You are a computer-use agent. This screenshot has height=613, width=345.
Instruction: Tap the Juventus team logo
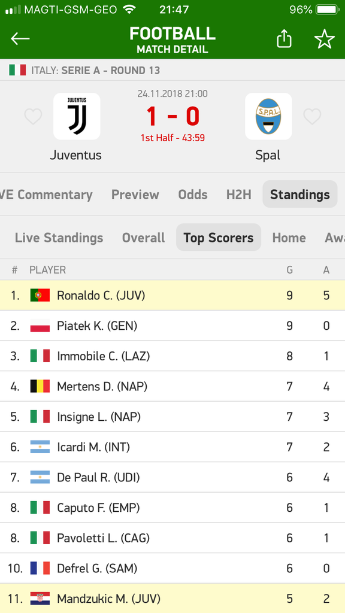pos(77,116)
